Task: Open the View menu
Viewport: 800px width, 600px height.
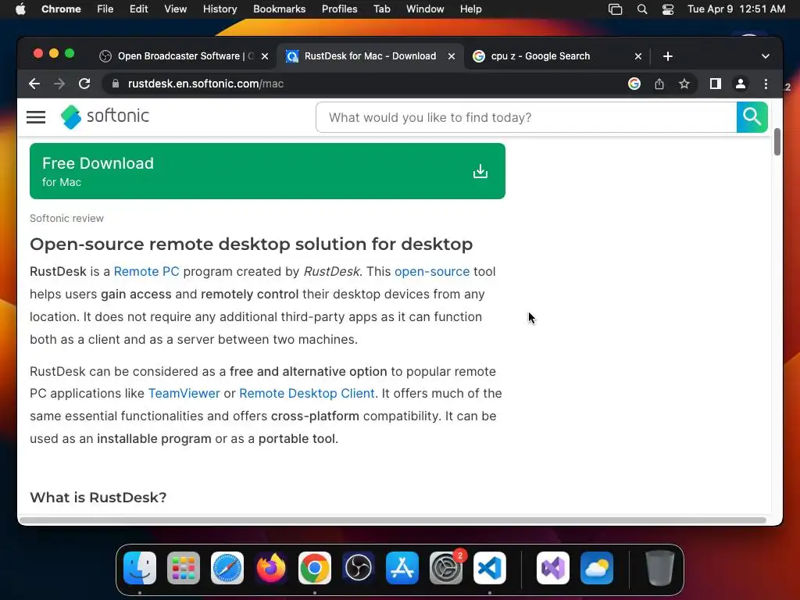Action: point(176,9)
